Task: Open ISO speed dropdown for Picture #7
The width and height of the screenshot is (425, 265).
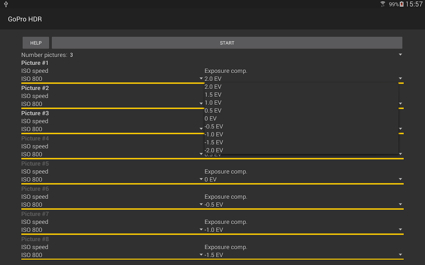Action: point(112,230)
